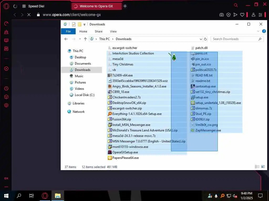Image resolution: width=269 pixels, height=201 pixels.
Task: Open Twitch-style screen icon in Opera sidebar
Action: coord(6,40)
